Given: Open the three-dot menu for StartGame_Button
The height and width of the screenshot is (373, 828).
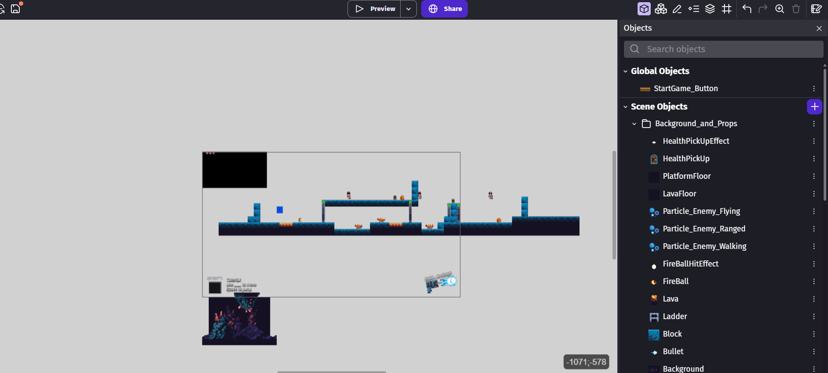Looking at the screenshot, I should point(814,89).
